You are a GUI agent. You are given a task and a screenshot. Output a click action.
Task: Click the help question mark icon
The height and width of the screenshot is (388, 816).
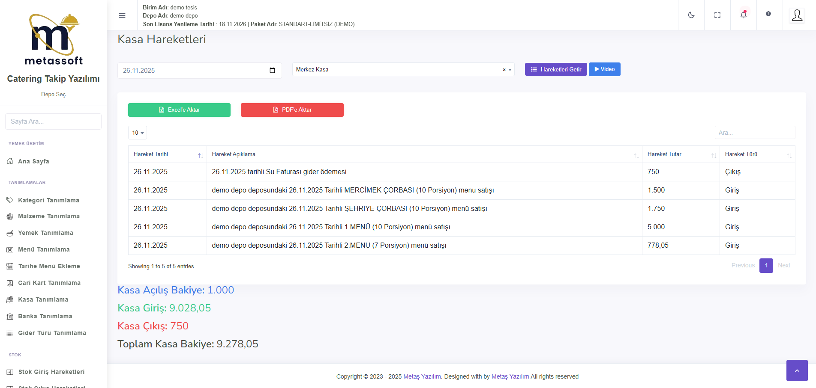(768, 14)
